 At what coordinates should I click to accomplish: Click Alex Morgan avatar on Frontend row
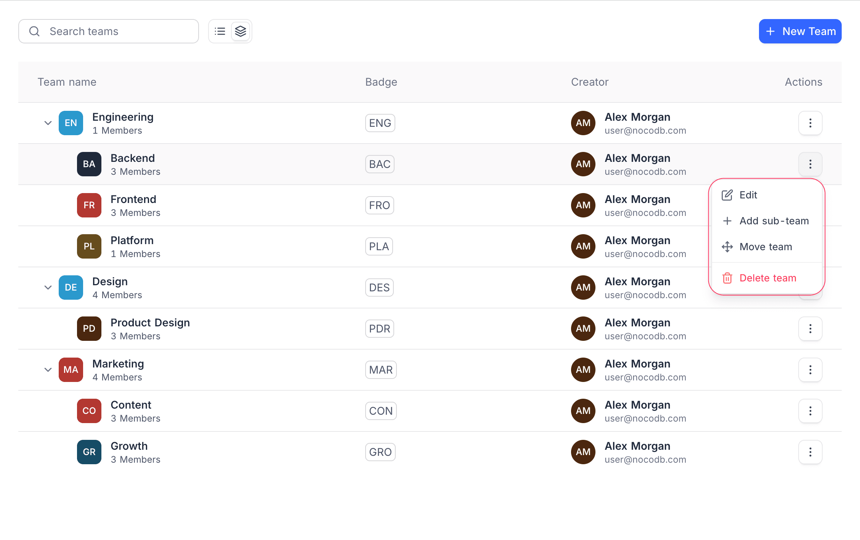point(583,205)
